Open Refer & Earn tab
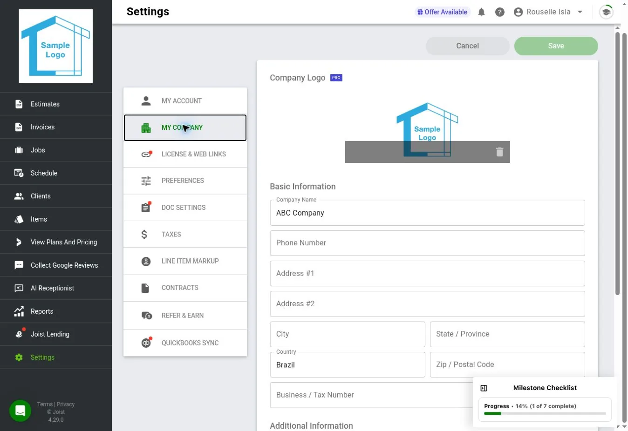The height and width of the screenshot is (431, 628). [185, 316]
